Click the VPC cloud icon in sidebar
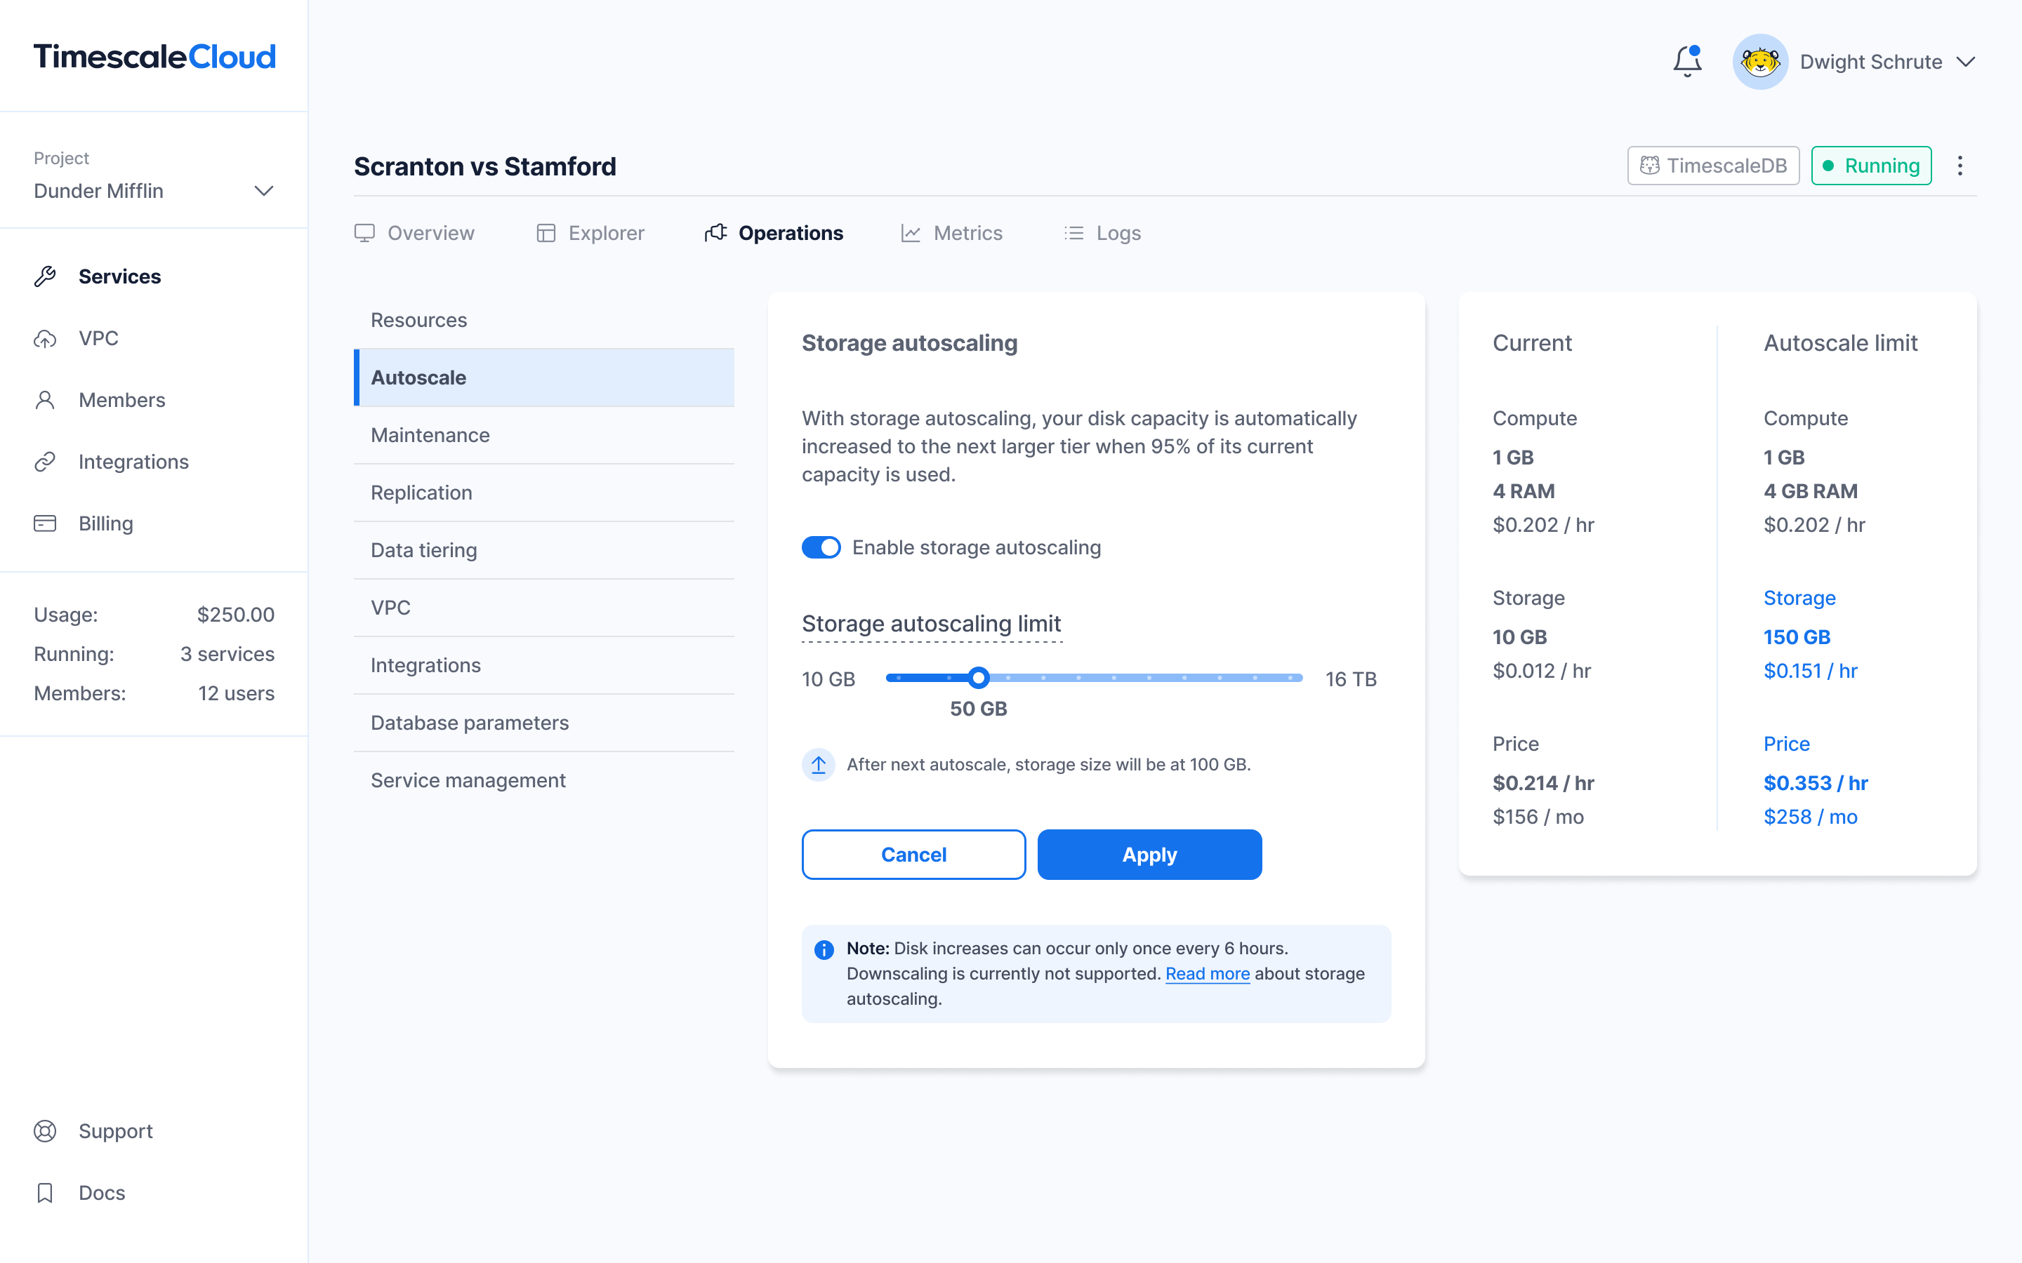 coord(45,338)
